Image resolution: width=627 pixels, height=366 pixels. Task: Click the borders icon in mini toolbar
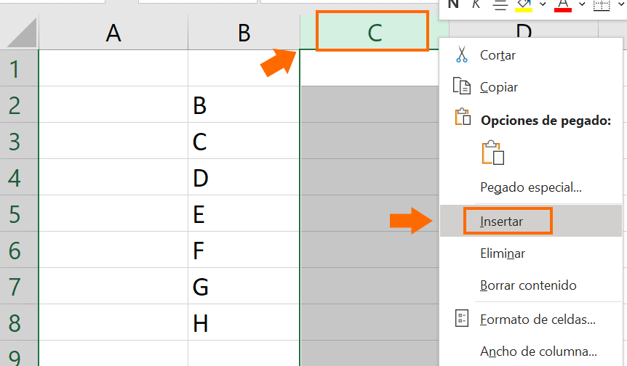(602, 5)
